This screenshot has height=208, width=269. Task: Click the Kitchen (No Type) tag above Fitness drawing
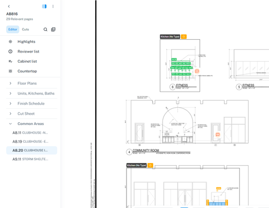(170, 36)
